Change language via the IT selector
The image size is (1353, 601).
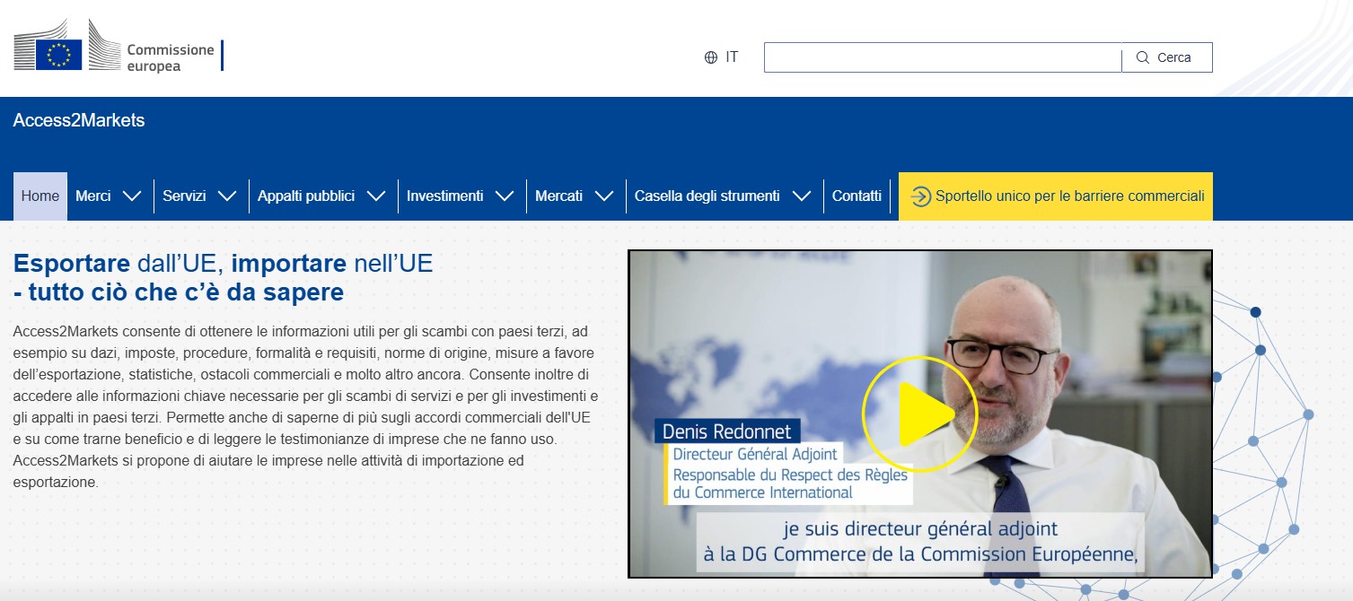(x=731, y=57)
